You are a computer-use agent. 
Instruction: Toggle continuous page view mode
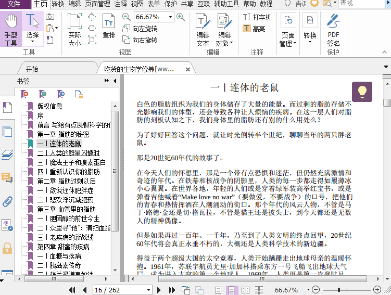(231, 290)
